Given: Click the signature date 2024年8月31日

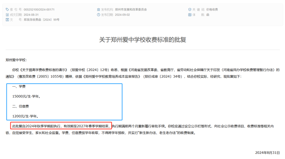Looking at the screenshot, I should coord(267,153).
